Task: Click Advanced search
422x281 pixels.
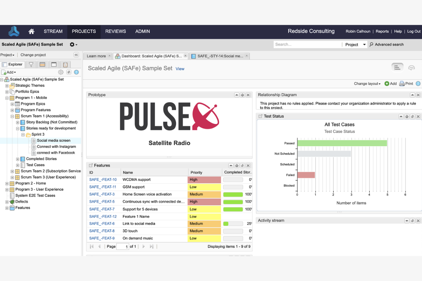Action: [x=389, y=44]
